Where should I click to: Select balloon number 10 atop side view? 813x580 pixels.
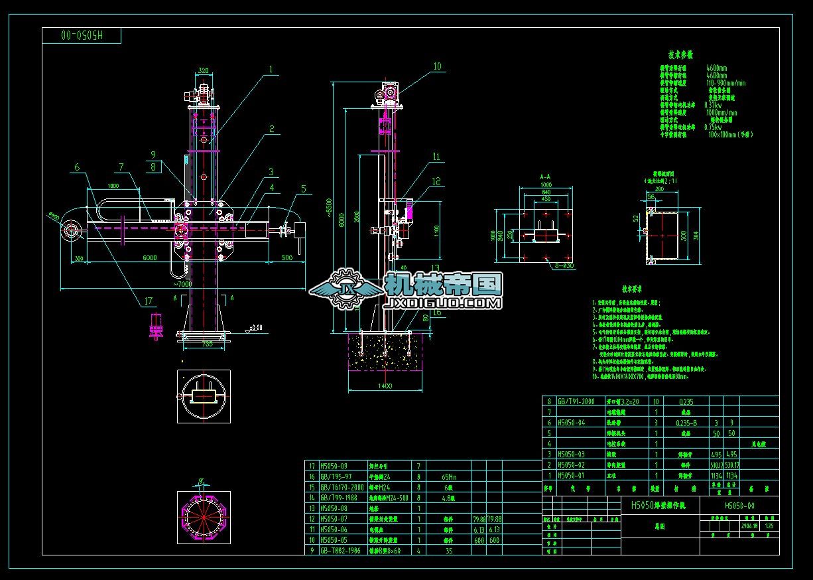(436, 66)
